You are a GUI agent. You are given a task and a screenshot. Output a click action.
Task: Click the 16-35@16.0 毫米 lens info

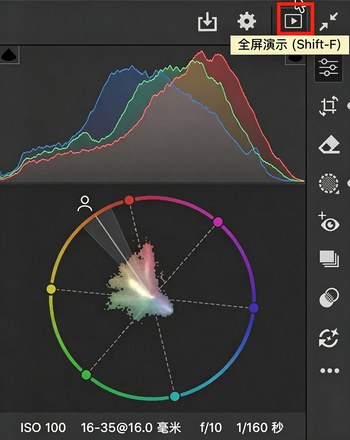pyautogui.click(x=131, y=428)
